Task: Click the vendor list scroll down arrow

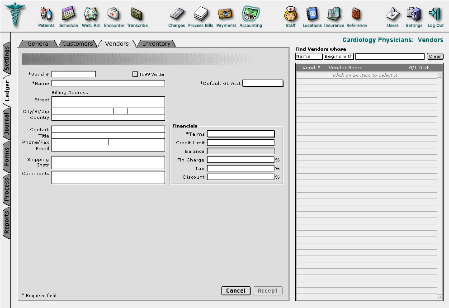Action: point(440,298)
